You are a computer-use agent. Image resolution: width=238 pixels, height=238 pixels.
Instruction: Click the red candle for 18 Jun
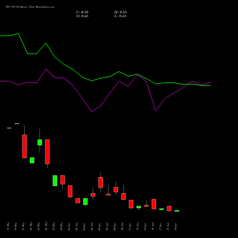[169, 208]
